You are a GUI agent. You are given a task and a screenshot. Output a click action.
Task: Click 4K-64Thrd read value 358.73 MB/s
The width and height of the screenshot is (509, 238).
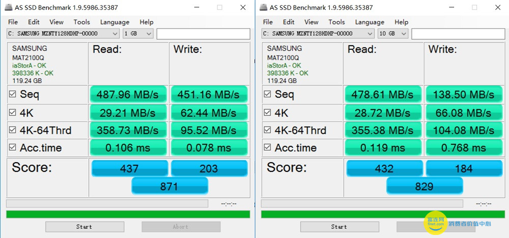[x=128, y=130]
